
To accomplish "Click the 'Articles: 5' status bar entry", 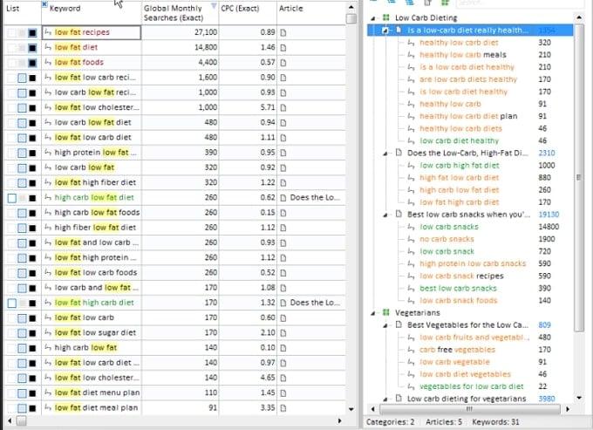I will (444, 421).
